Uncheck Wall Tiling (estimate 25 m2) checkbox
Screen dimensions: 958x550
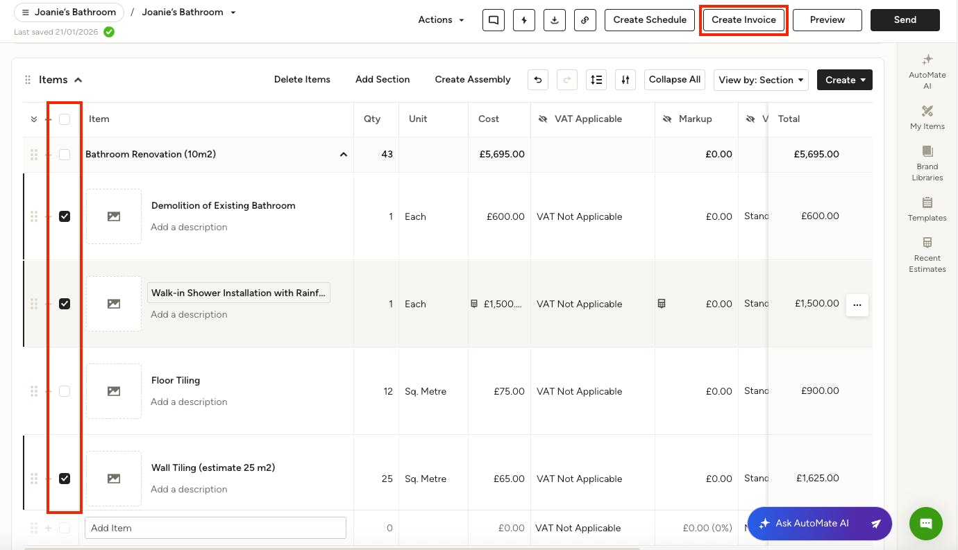click(x=65, y=479)
